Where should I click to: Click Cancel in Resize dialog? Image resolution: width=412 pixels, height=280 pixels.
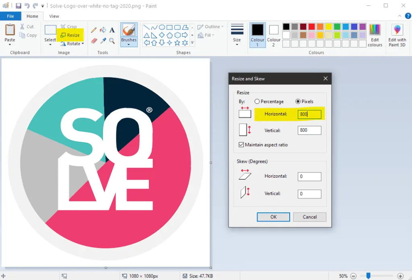click(x=309, y=217)
